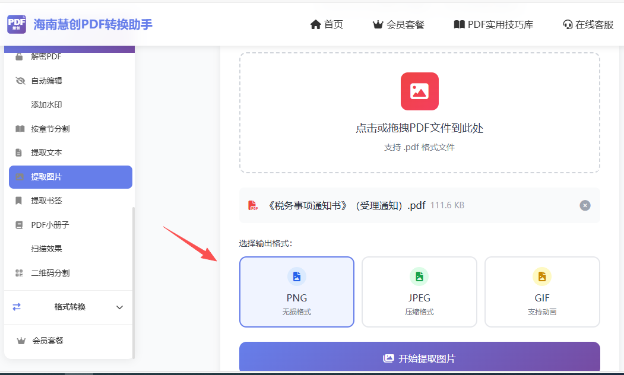Click the document icon beside 提取文本
Screen dimensions: 624x375
click(19, 152)
